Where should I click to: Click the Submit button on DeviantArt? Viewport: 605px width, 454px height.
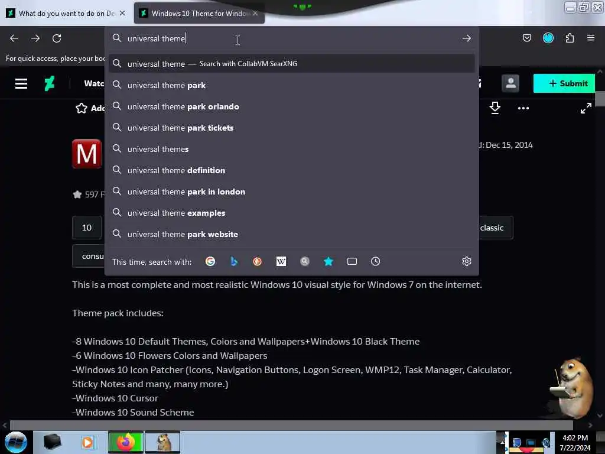(564, 83)
